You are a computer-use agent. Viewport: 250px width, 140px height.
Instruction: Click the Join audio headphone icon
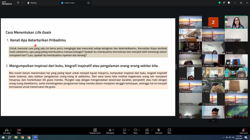[7, 130]
